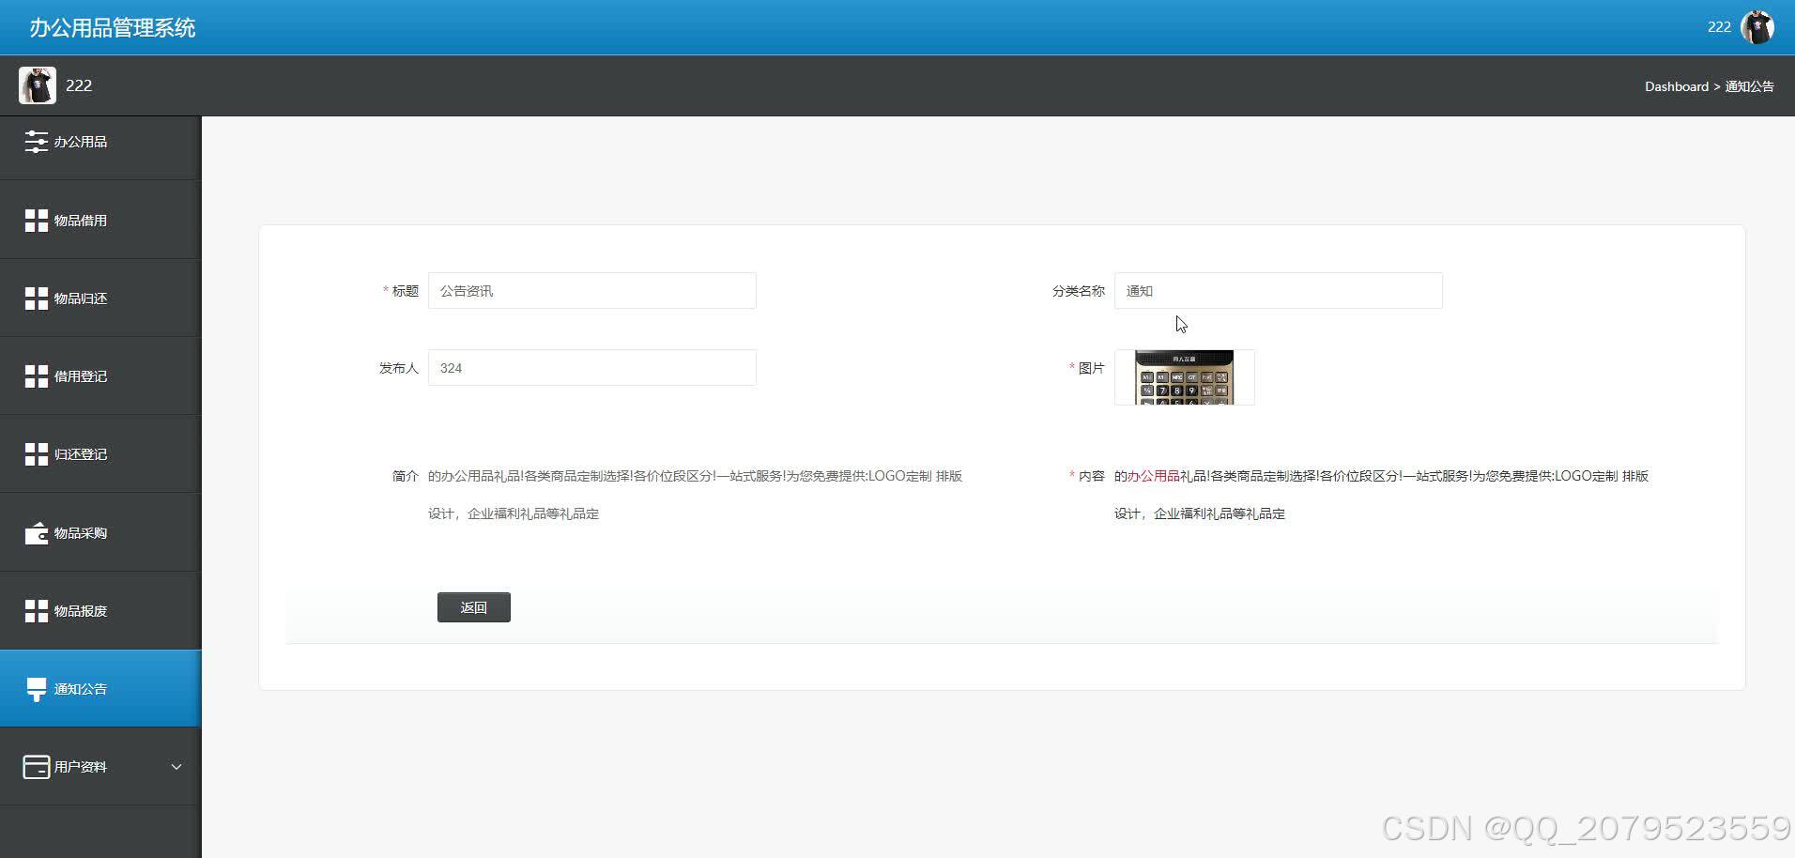
Task: Click the 图片 field label
Action: coord(1092,368)
